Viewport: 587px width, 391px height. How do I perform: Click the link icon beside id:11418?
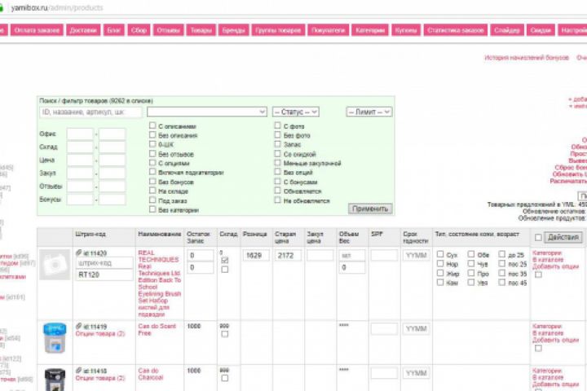point(78,371)
